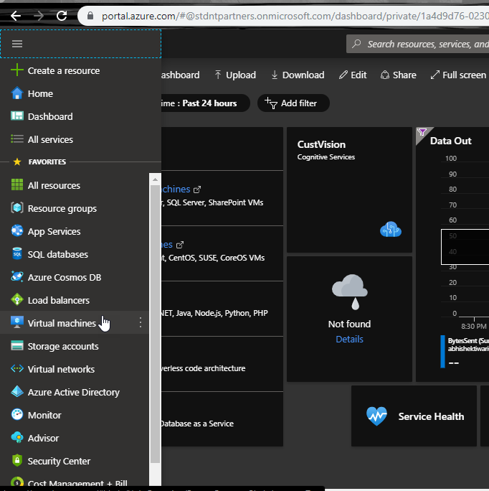Open Virtual machines more options ellipsis

[x=141, y=323]
